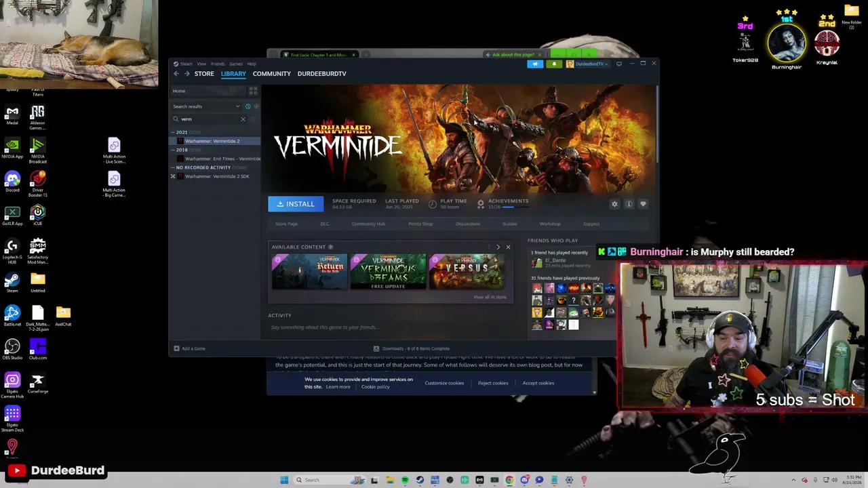
Task: Open the DLC link
Action: 325,224
